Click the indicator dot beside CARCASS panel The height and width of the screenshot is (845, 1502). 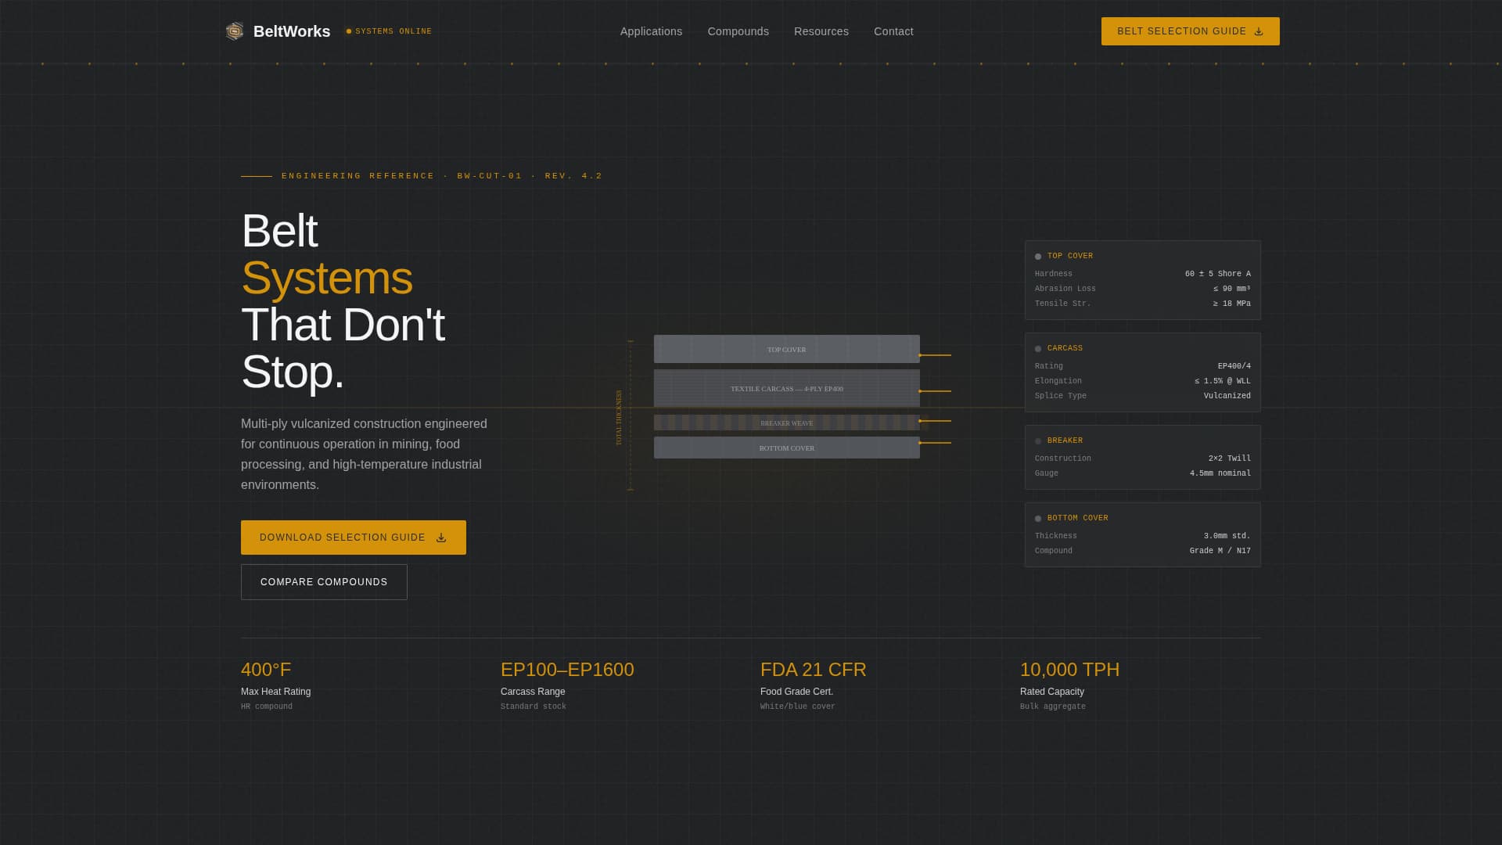click(x=1037, y=348)
